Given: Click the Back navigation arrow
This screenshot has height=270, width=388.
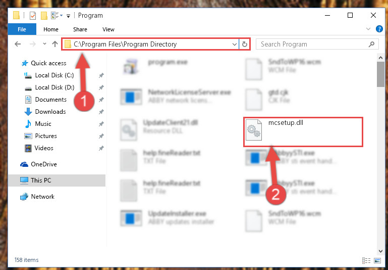Looking at the screenshot, I should [18, 44].
